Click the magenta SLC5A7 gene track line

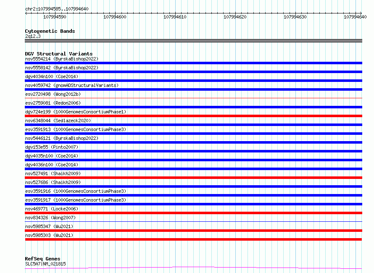193,268
